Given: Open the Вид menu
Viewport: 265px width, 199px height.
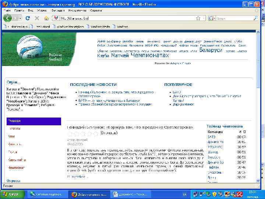Looking at the screenshot, I should (31, 10).
